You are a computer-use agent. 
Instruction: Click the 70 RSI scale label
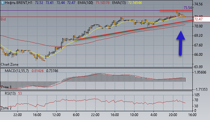tap(196, 100)
